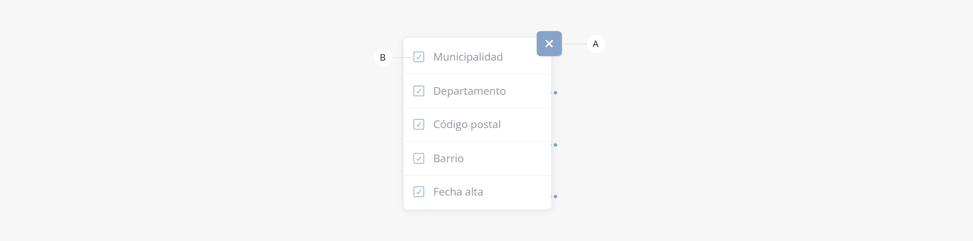Viewport: 973px width, 241px height.
Task: Click the checkmark icon next to Barrio
Action: point(419,158)
